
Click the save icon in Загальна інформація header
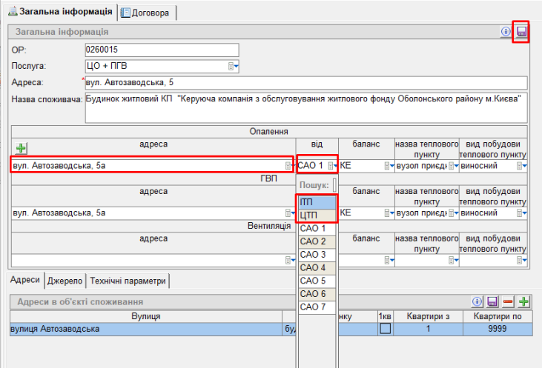(520, 32)
